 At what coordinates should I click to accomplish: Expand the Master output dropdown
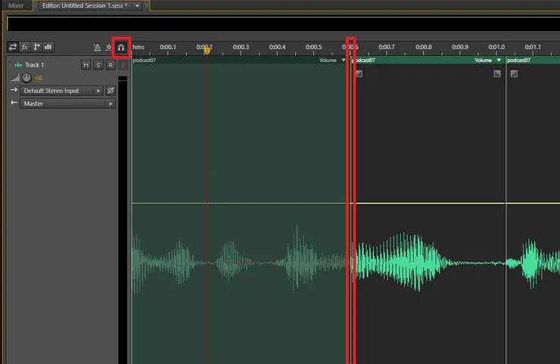[112, 104]
